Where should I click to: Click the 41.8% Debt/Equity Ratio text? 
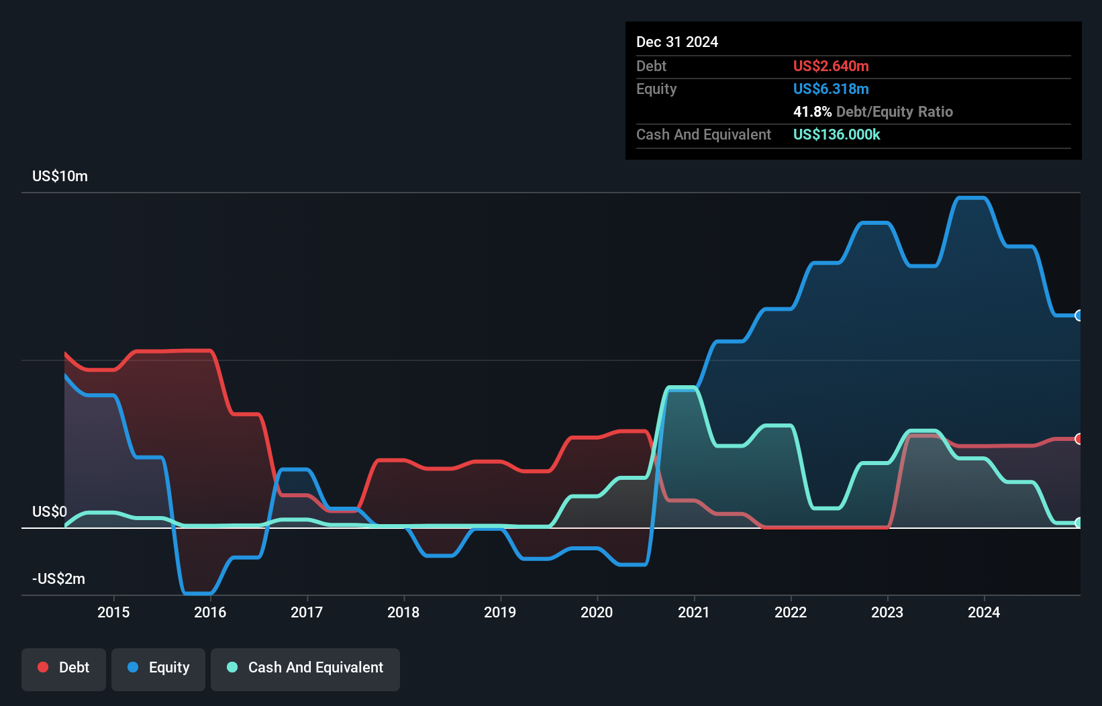click(873, 112)
